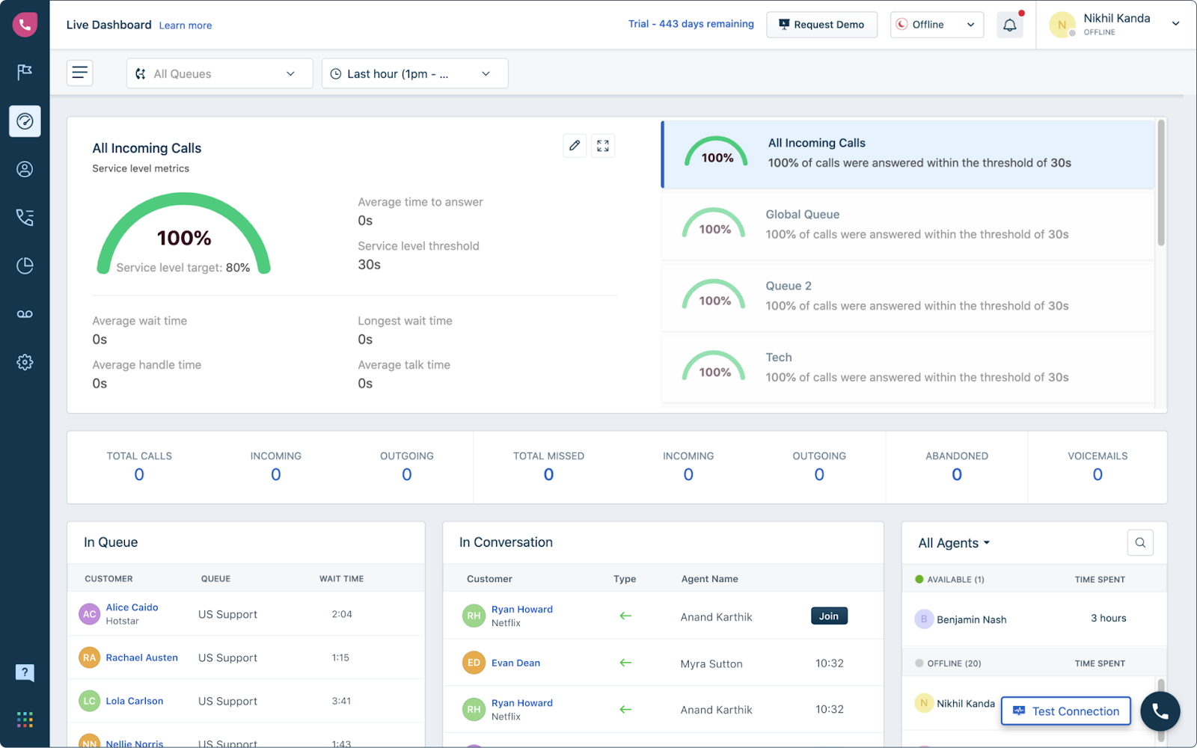Open the Live Dashboard speedometer icon
This screenshot has width=1197, height=748.
coord(25,120)
